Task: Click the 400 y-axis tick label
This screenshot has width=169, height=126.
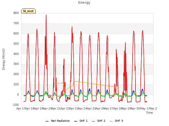Action: [x=16, y=54]
